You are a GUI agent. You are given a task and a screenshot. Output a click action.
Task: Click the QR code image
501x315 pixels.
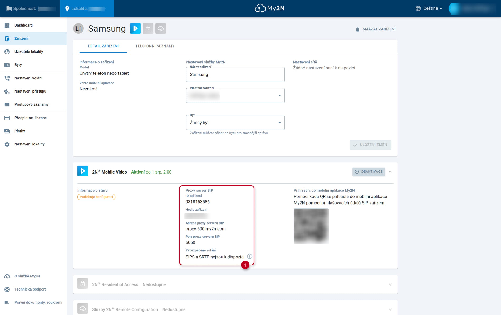coord(311,226)
